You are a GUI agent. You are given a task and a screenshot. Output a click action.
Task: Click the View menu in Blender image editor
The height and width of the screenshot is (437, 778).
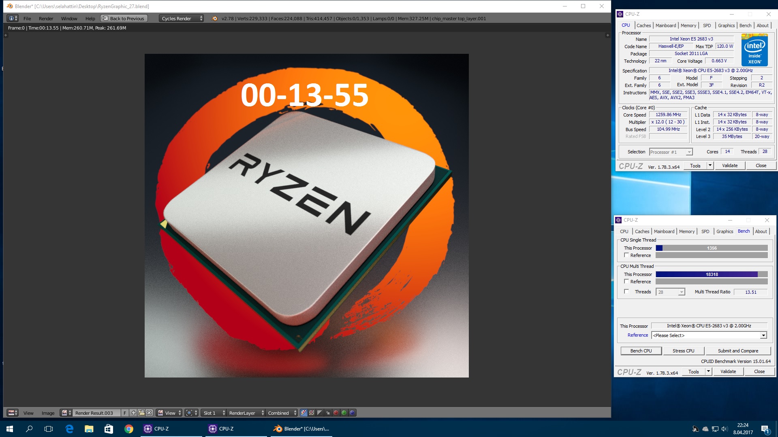(x=27, y=412)
